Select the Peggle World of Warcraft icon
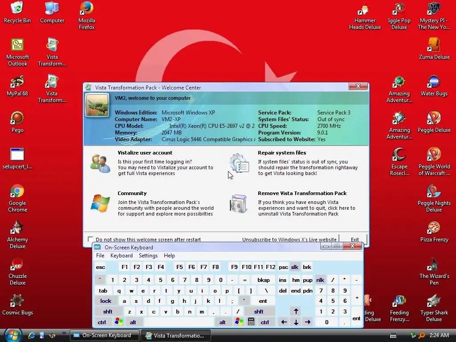This screenshot has height=342, width=456. click(434, 162)
